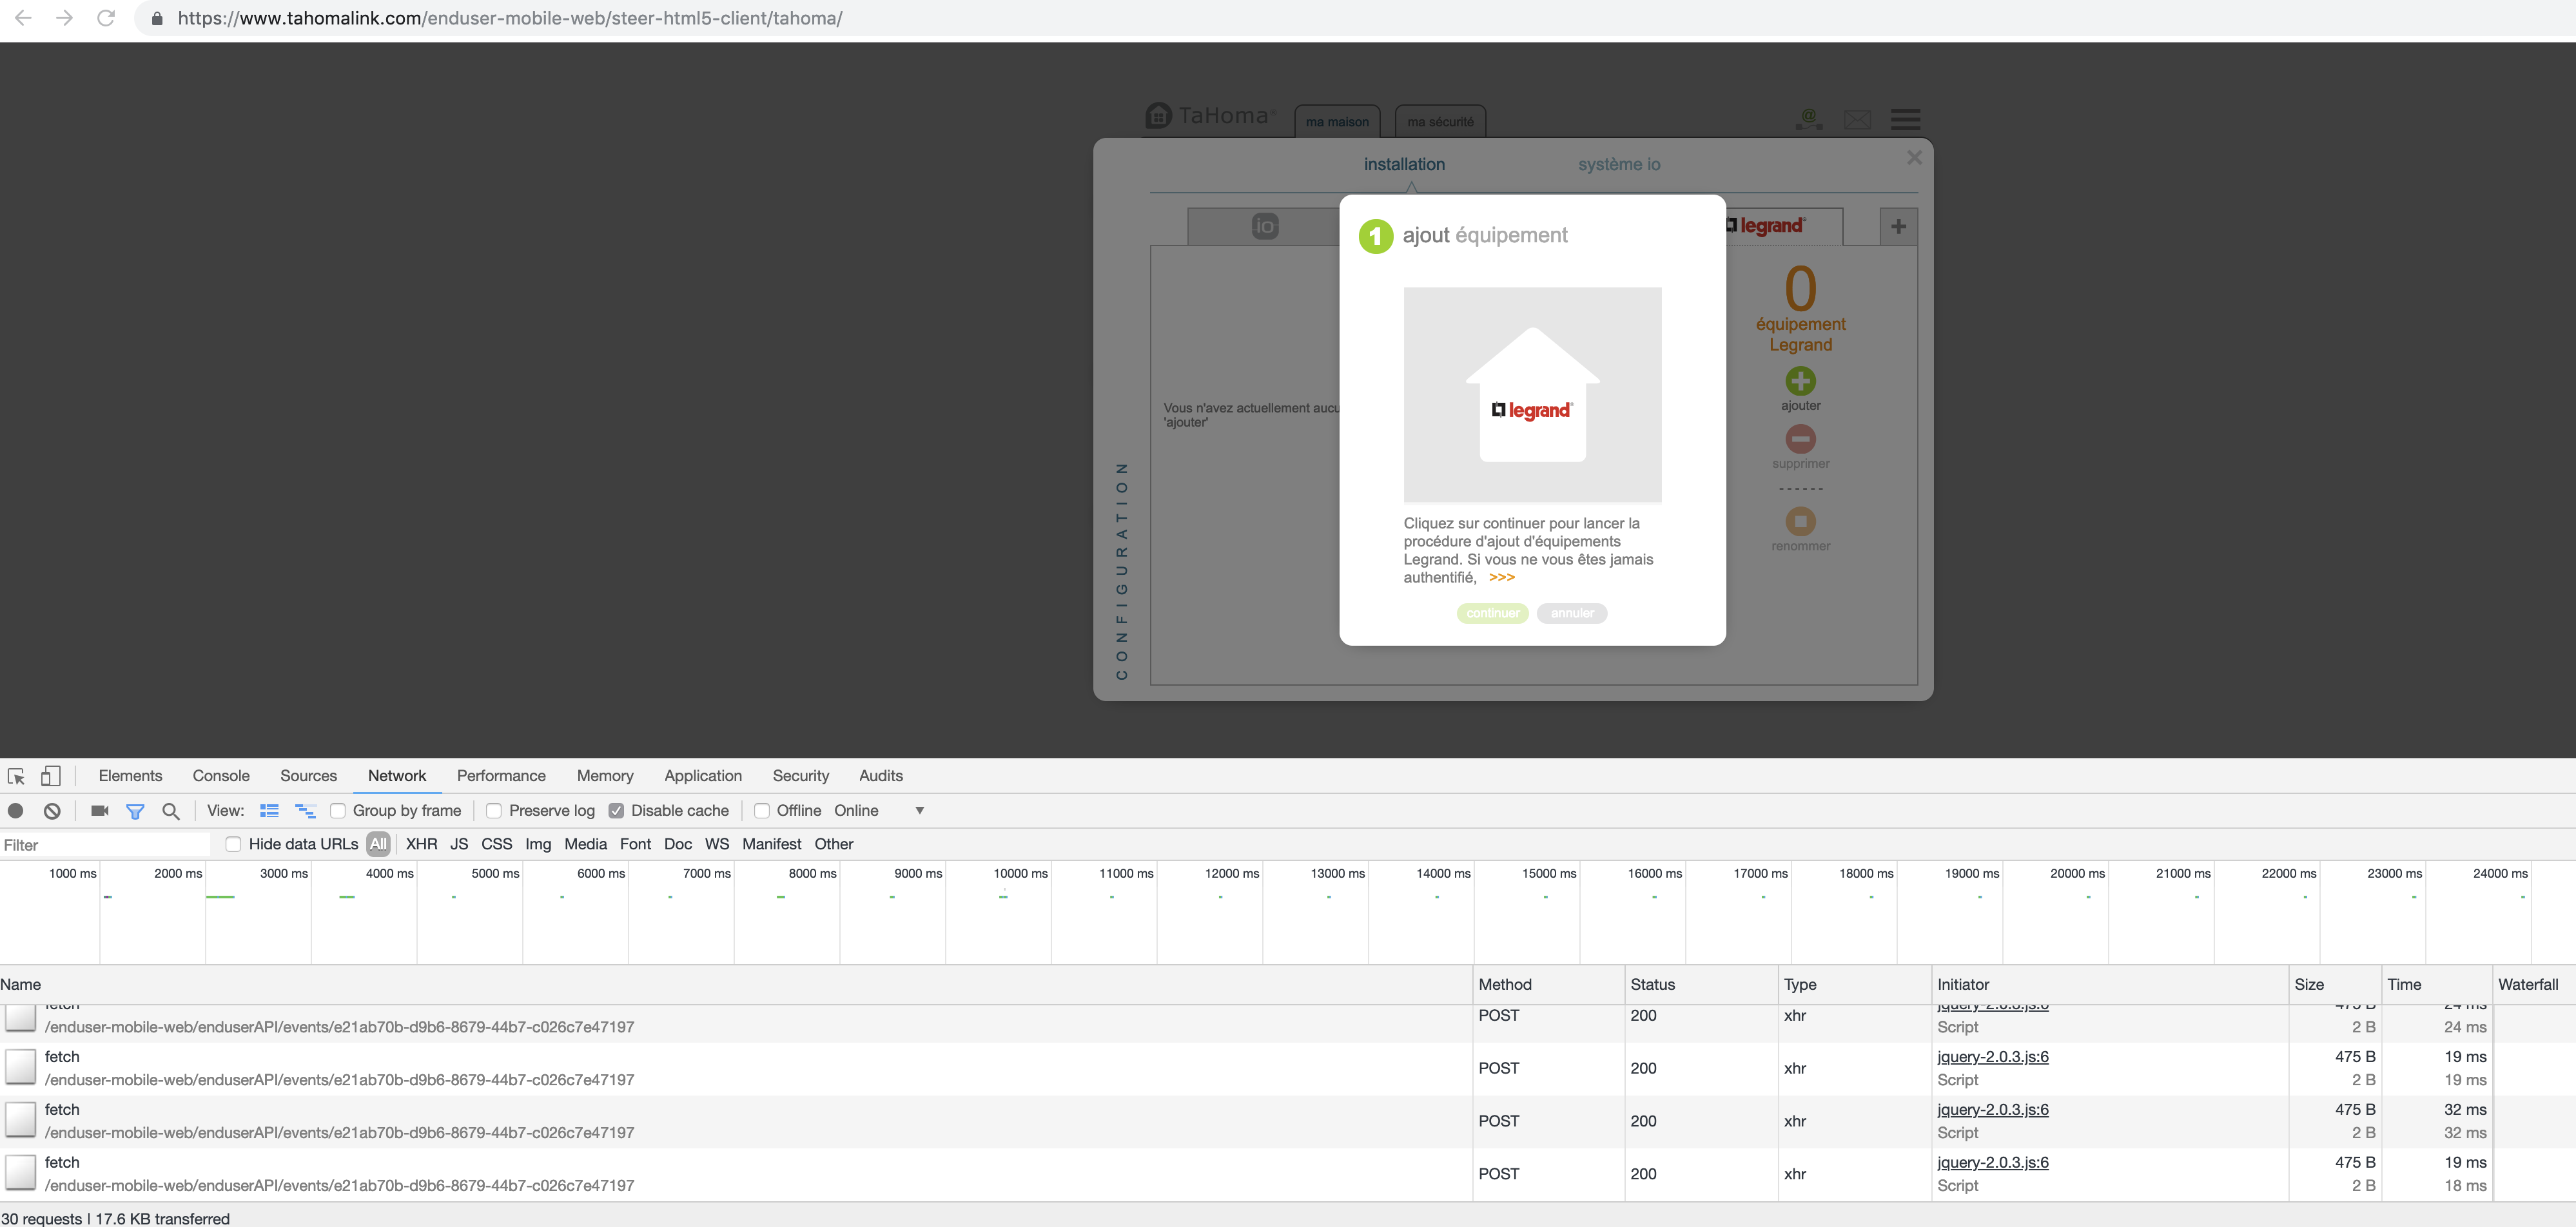Click the >>> expand text link
2576x1227 pixels.
point(1501,577)
